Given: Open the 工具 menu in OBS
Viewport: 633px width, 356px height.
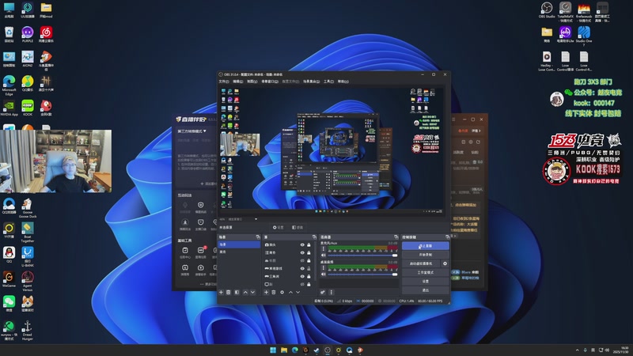Looking at the screenshot, I should coord(328,81).
